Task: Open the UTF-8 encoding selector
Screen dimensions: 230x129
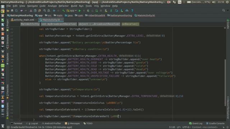Action: (186, 127)
